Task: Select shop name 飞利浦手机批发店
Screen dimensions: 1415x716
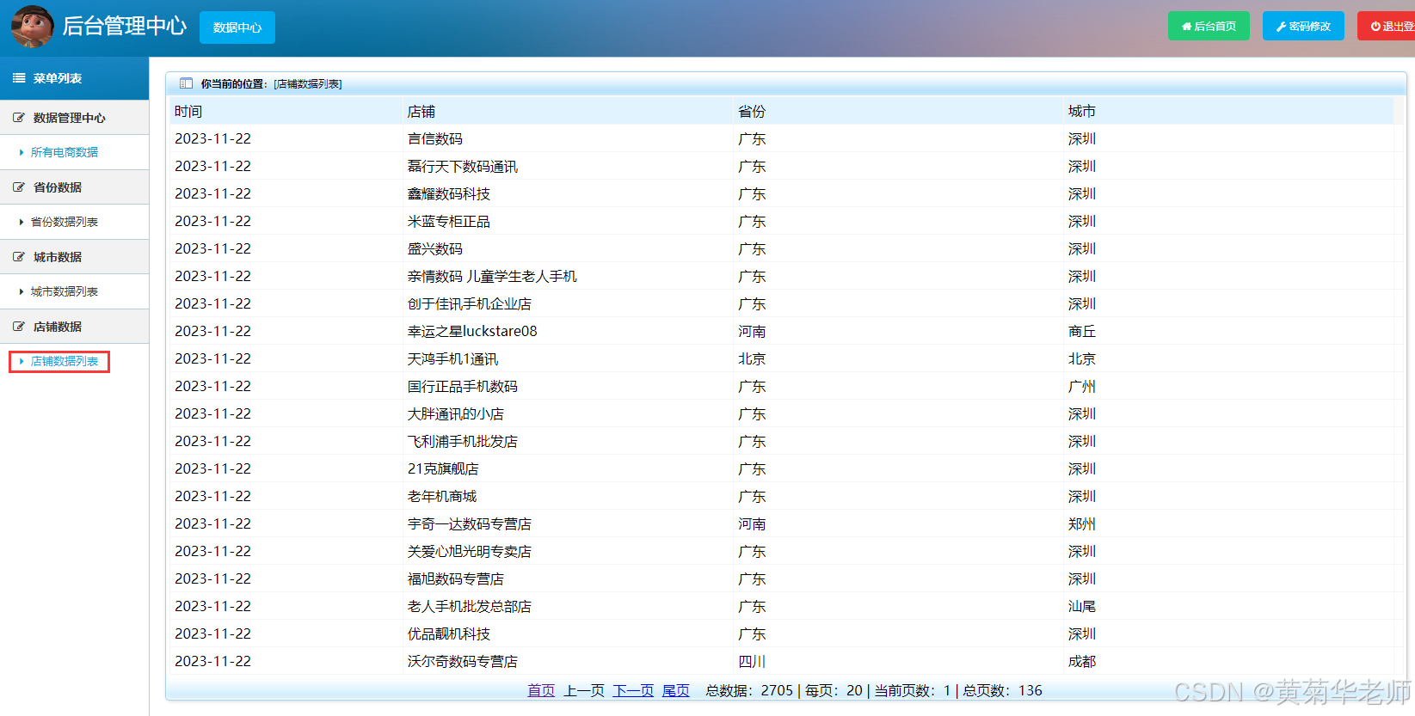Action: pyautogui.click(x=463, y=441)
